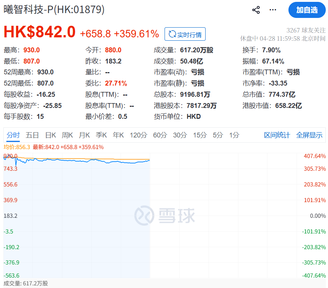The width and height of the screenshot is (328, 288).
Task: Click the stock title 曦智科技-P(HK:01879)
Action: (x=54, y=9)
